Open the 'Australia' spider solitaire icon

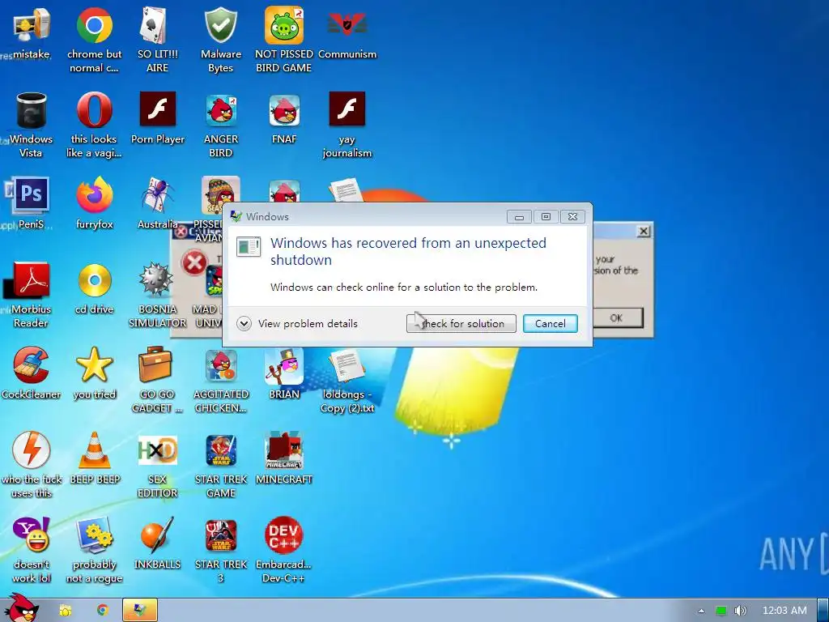tap(158, 194)
